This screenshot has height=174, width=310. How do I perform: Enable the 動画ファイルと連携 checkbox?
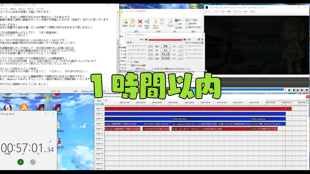pyautogui.click(x=129, y=65)
